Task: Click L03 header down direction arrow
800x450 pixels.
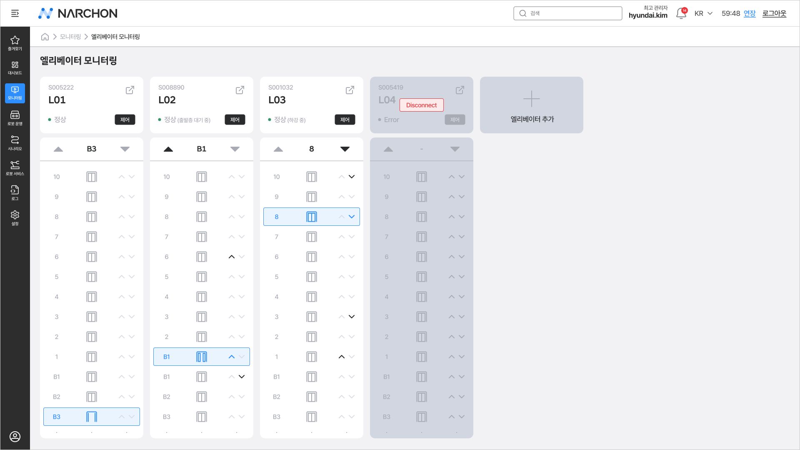Action: click(x=345, y=149)
